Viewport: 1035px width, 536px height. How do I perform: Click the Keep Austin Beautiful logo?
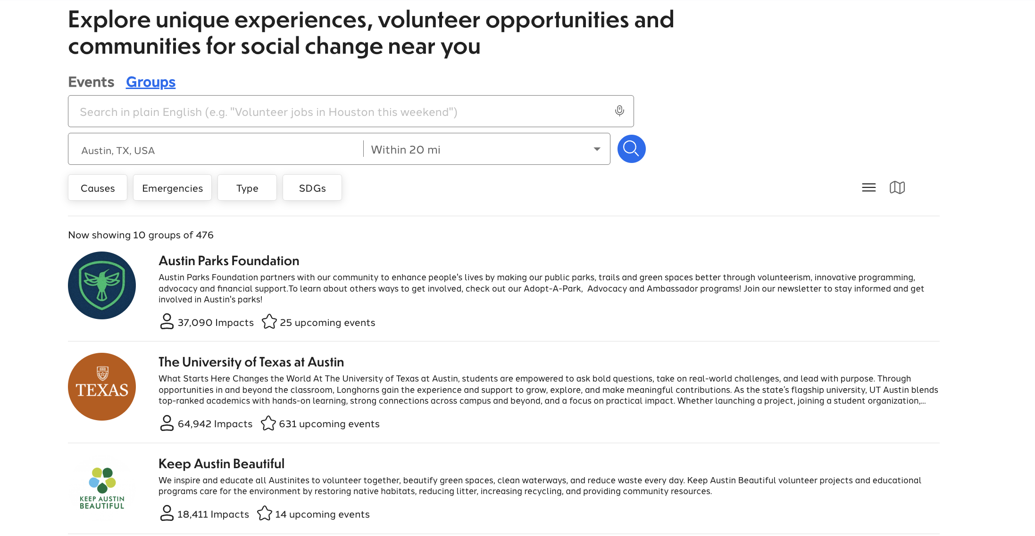pyautogui.click(x=102, y=488)
